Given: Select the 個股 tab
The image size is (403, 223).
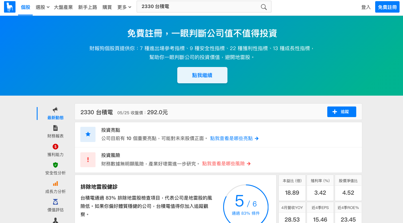Looking at the screenshot, I should click(26, 7).
